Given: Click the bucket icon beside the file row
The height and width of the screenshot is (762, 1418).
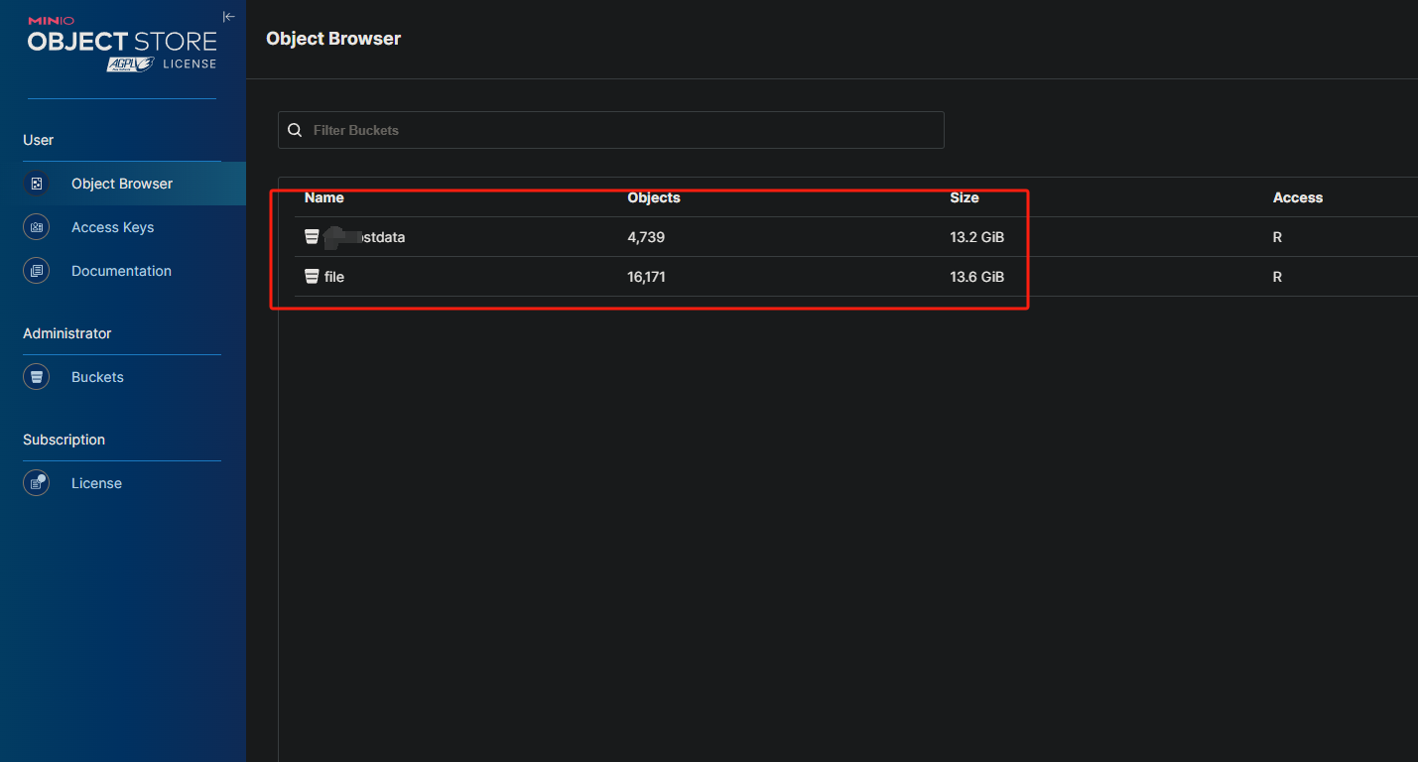Looking at the screenshot, I should [312, 277].
